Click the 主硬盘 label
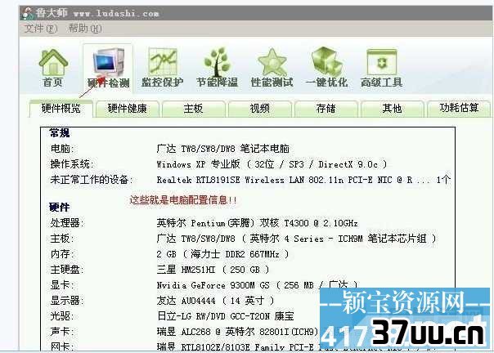Image resolution: width=494 pixels, height=353 pixels. [67, 270]
